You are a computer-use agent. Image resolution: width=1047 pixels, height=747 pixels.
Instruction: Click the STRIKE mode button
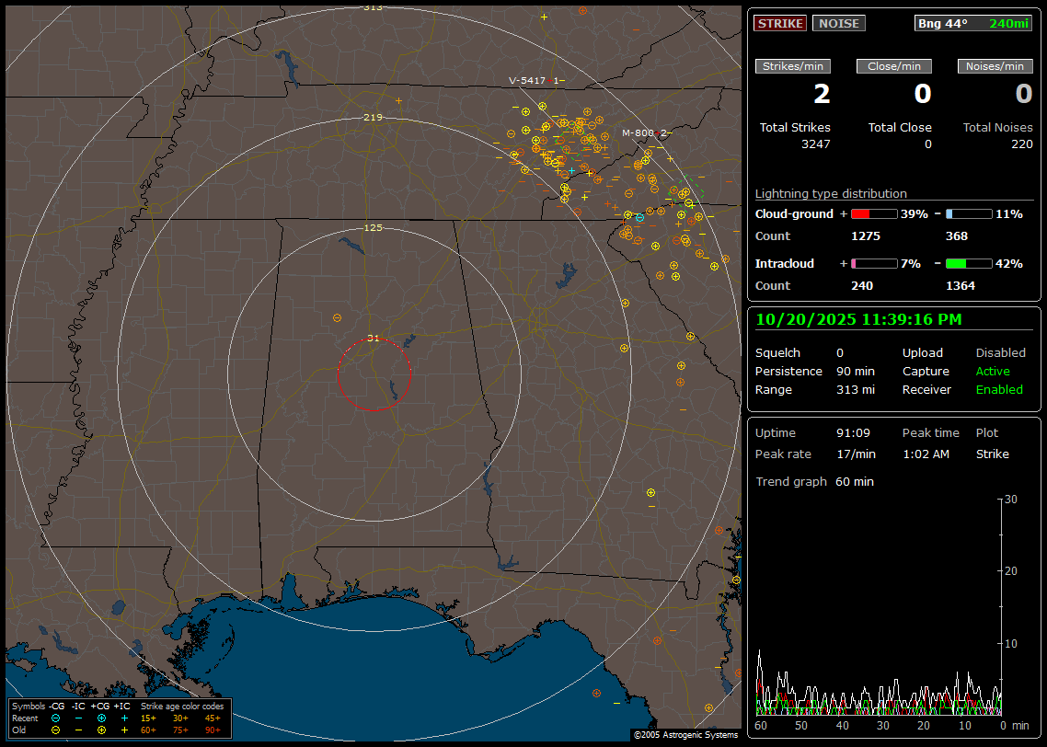pyautogui.click(x=780, y=23)
